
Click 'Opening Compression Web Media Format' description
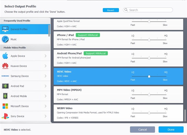pos(88,112)
